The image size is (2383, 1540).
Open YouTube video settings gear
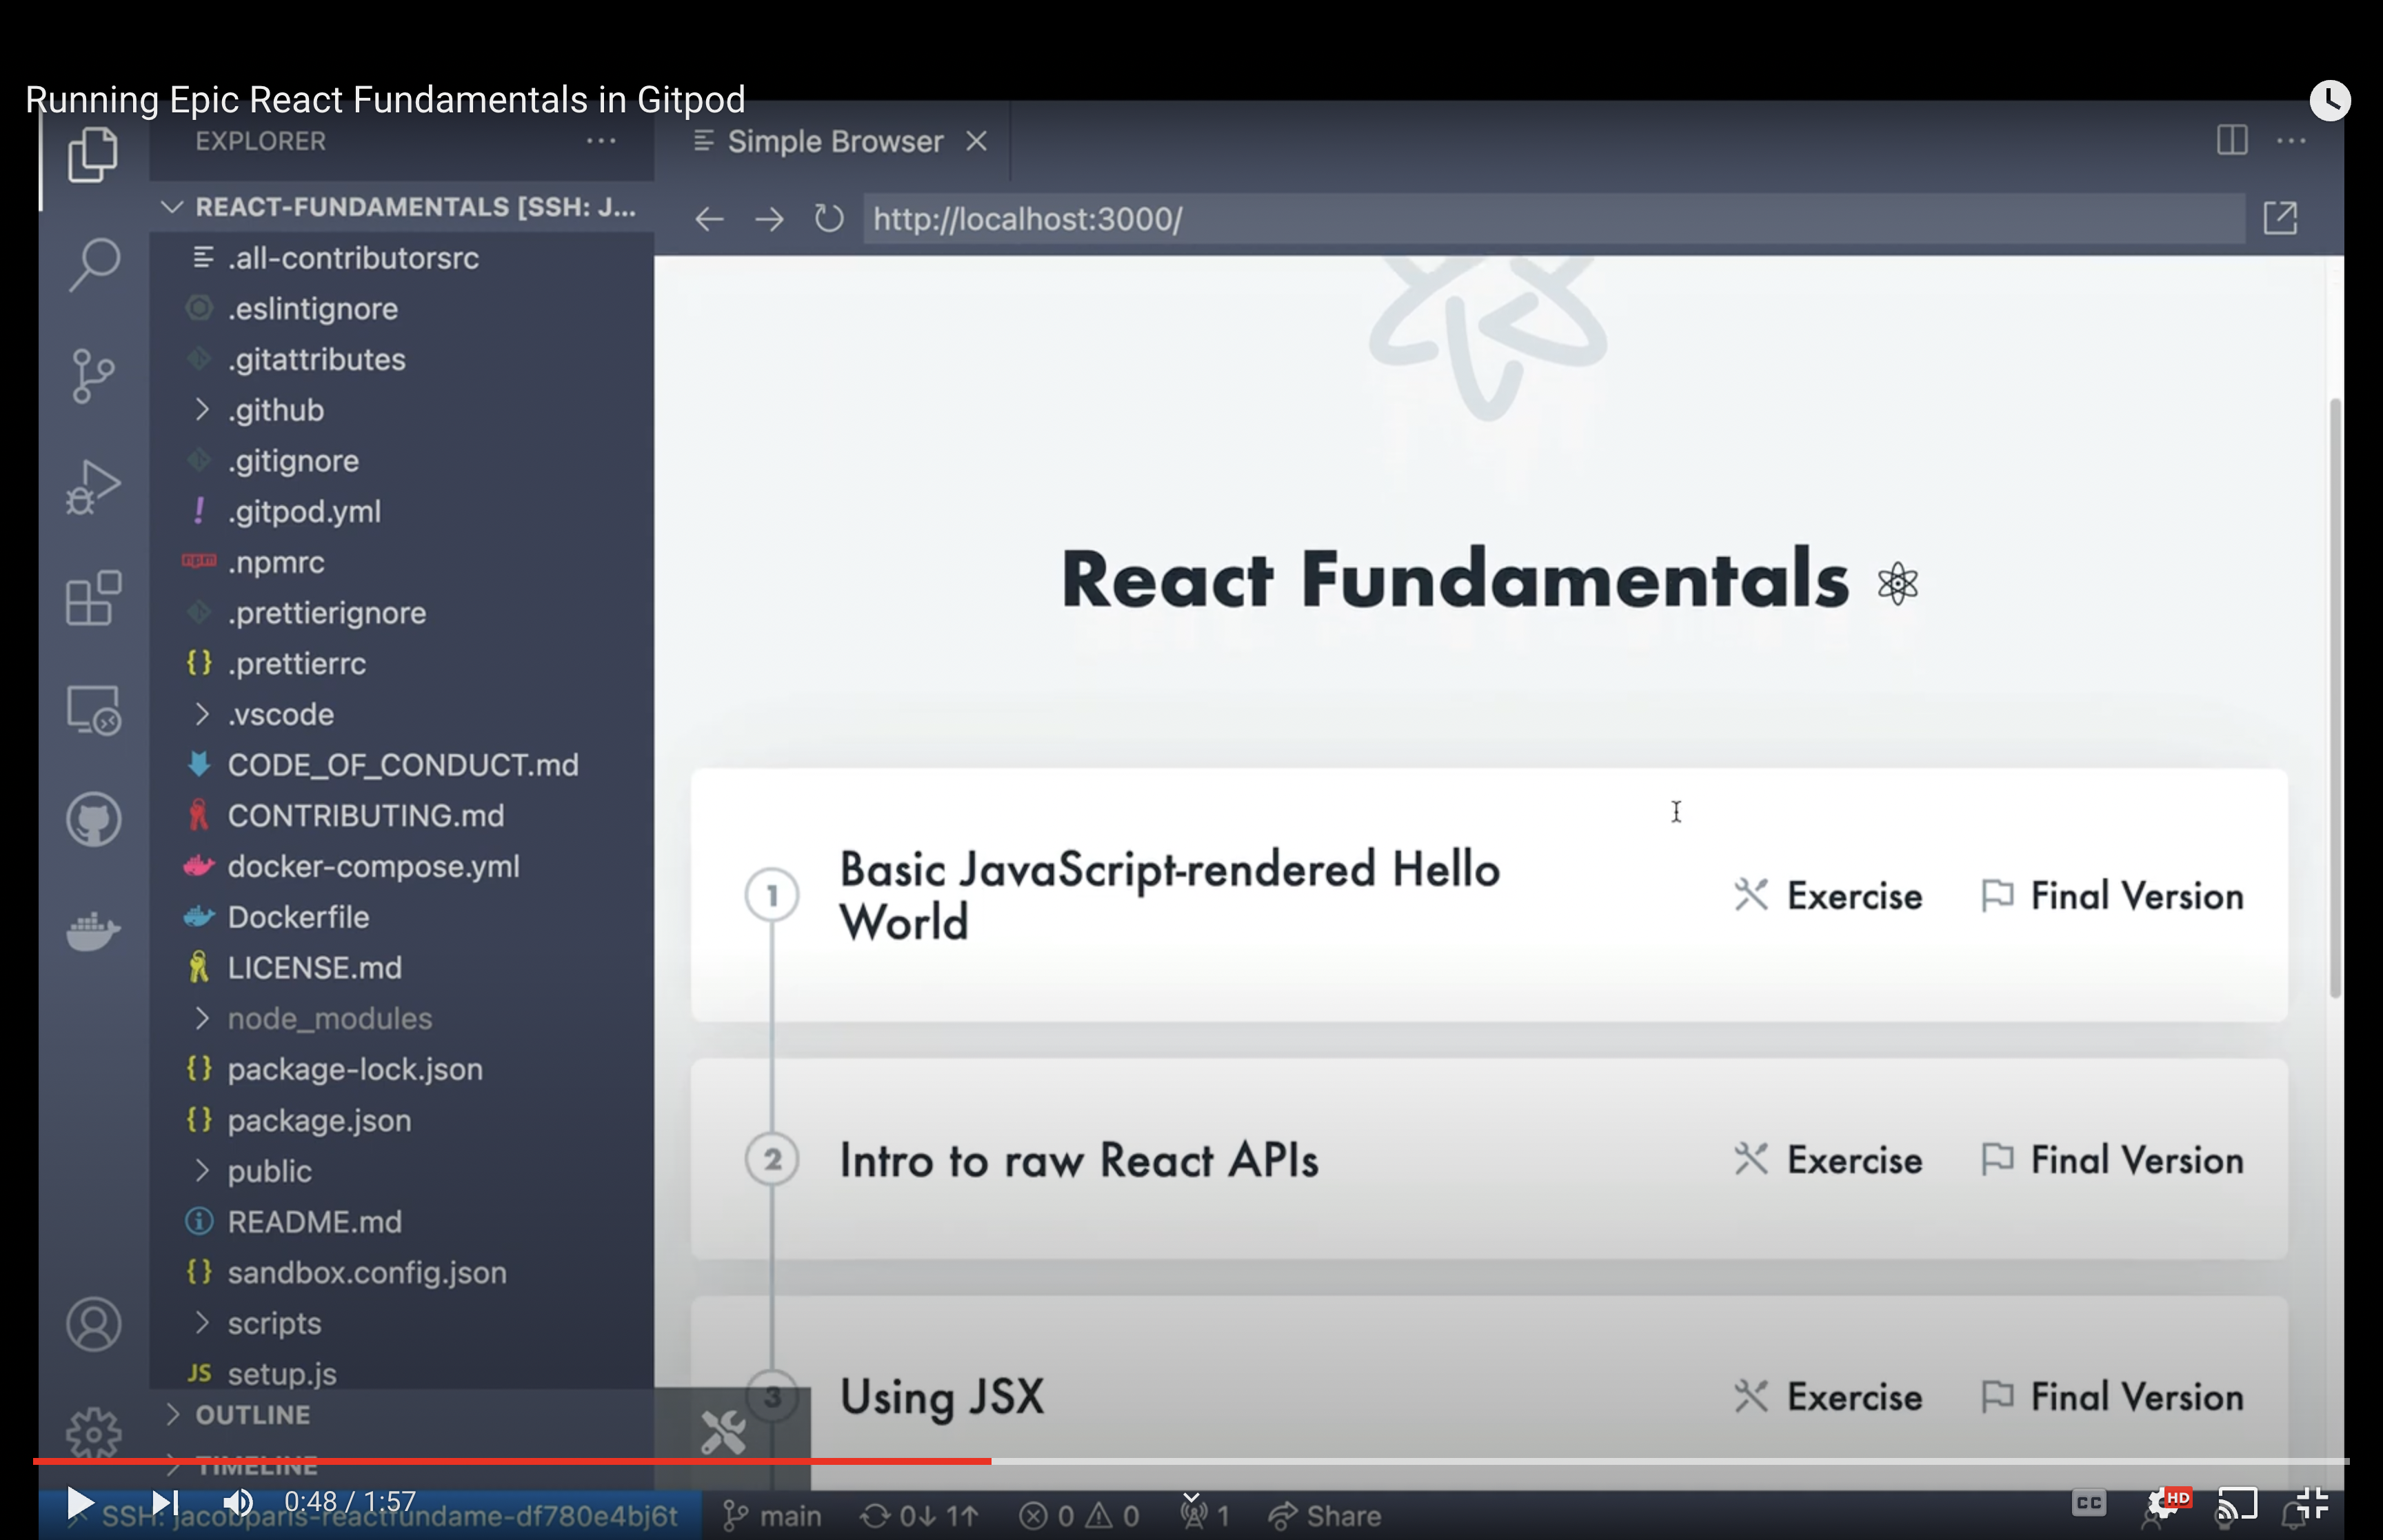tap(2165, 1502)
